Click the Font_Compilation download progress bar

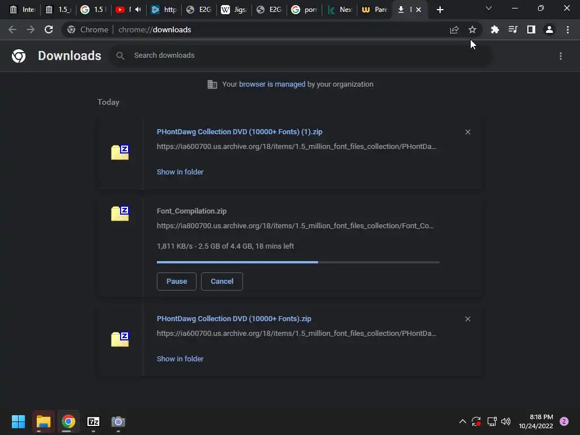pyautogui.click(x=298, y=262)
